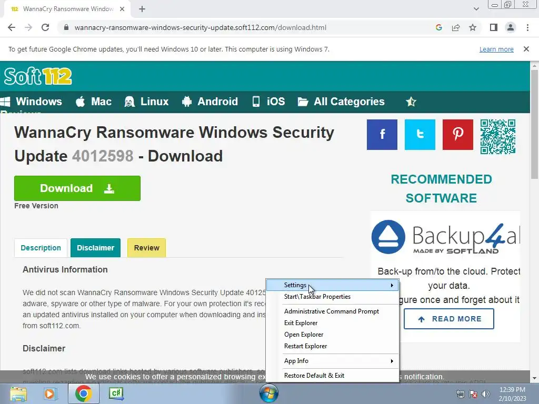Toggle Chrome side panel
The image size is (539, 404).
(x=494, y=27)
